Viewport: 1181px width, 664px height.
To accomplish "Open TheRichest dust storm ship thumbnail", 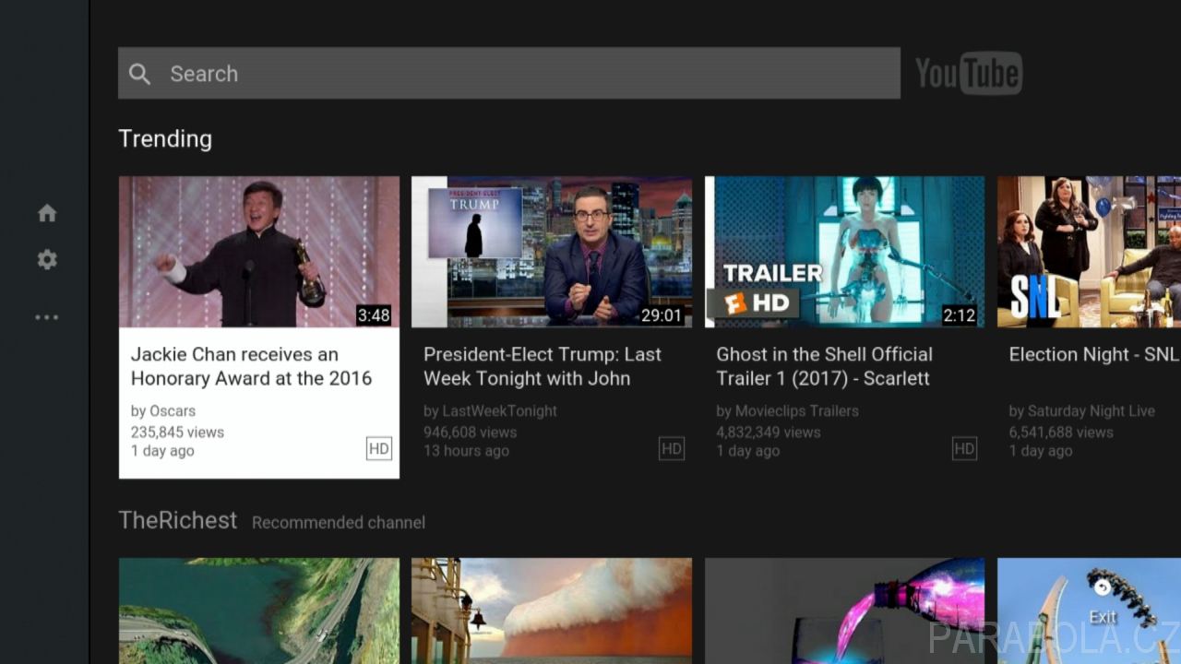I will click(552, 611).
